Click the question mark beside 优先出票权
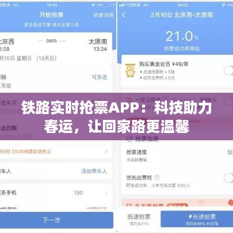The width and height of the screenshot is (233, 233). [x=157, y=178]
